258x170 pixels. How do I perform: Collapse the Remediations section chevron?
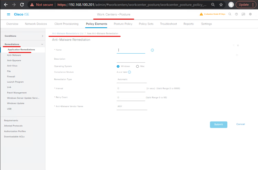[x=42, y=44]
